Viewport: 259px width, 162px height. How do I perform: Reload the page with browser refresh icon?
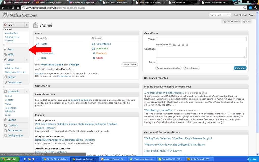[x=13, y=8]
